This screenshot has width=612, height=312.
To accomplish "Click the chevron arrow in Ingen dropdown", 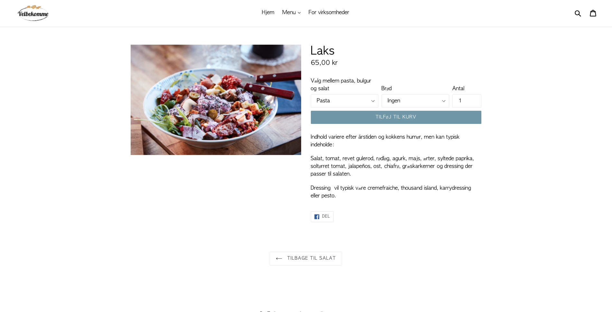I will (x=443, y=101).
